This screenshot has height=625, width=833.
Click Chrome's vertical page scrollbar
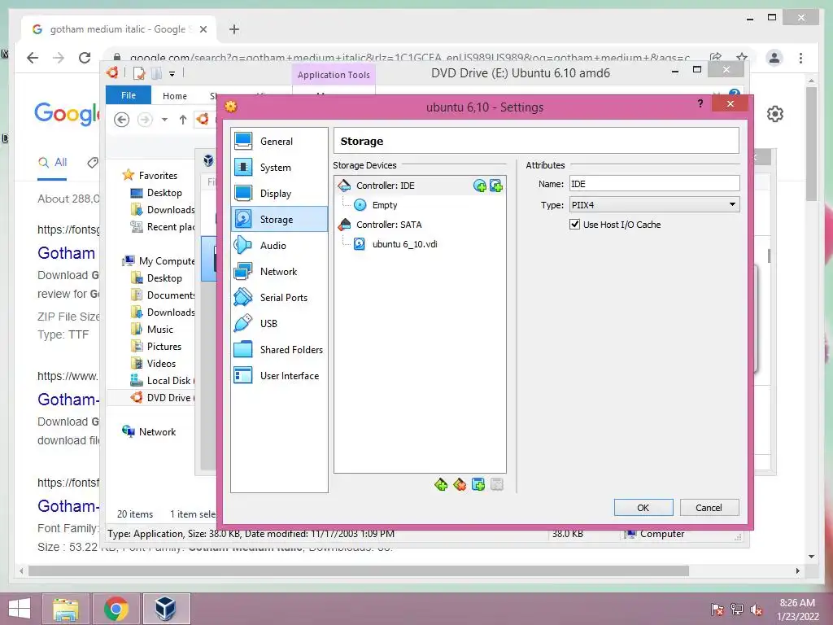pyautogui.click(x=811, y=143)
